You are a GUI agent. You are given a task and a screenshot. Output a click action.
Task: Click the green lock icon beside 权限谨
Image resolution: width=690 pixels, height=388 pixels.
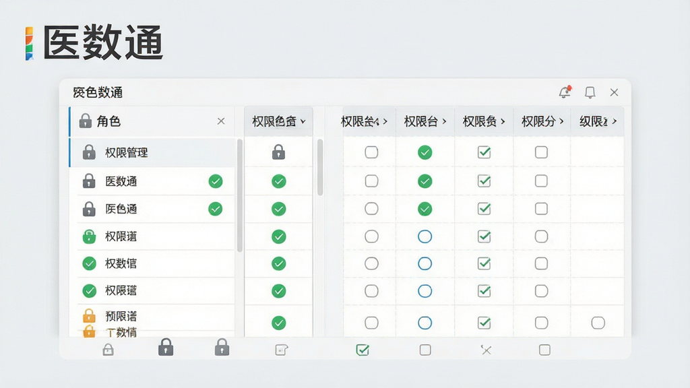[x=89, y=236]
